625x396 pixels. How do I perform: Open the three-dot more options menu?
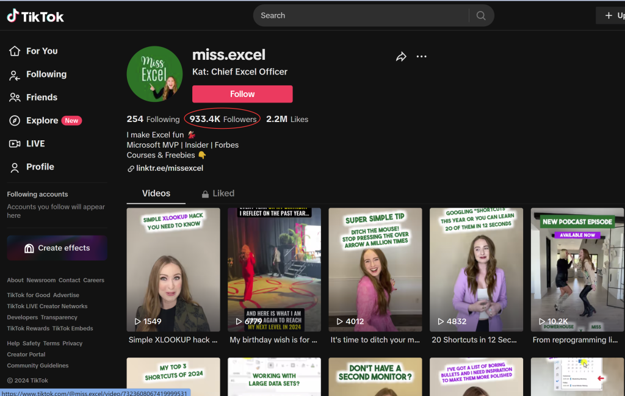coord(421,57)
